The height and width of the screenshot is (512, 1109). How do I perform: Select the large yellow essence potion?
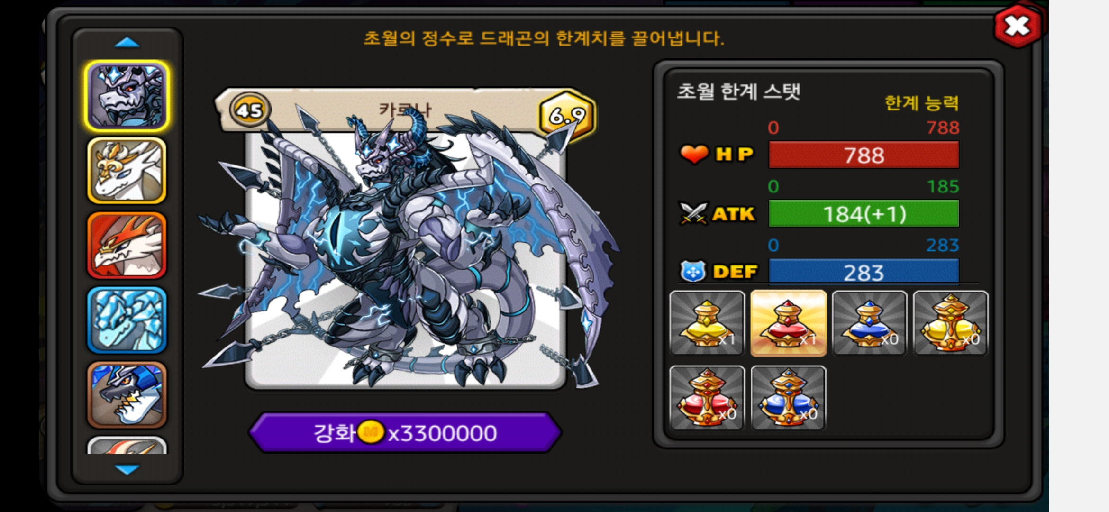[950, 323]
